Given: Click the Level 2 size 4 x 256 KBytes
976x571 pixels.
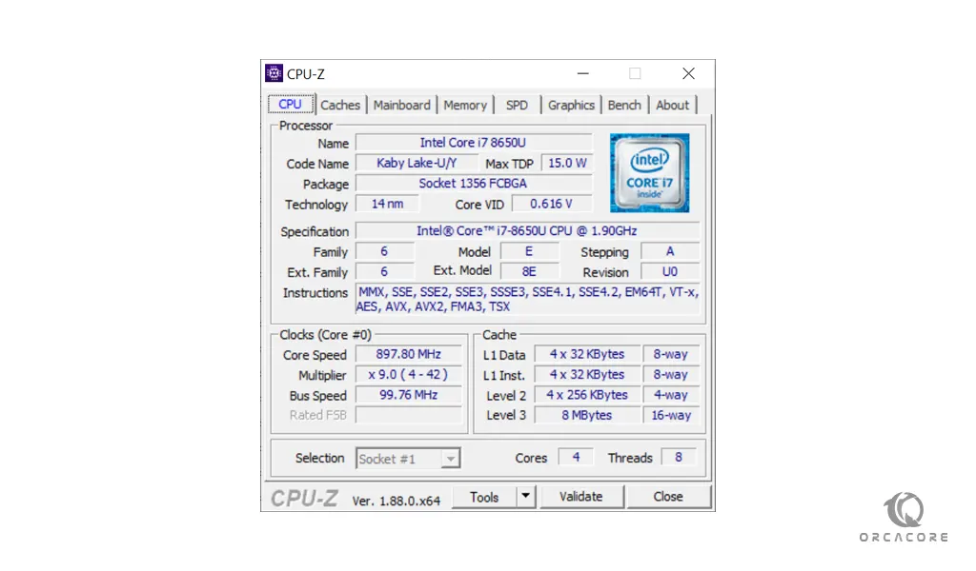Looking at the screenshot, I should [x=587, y=395].
